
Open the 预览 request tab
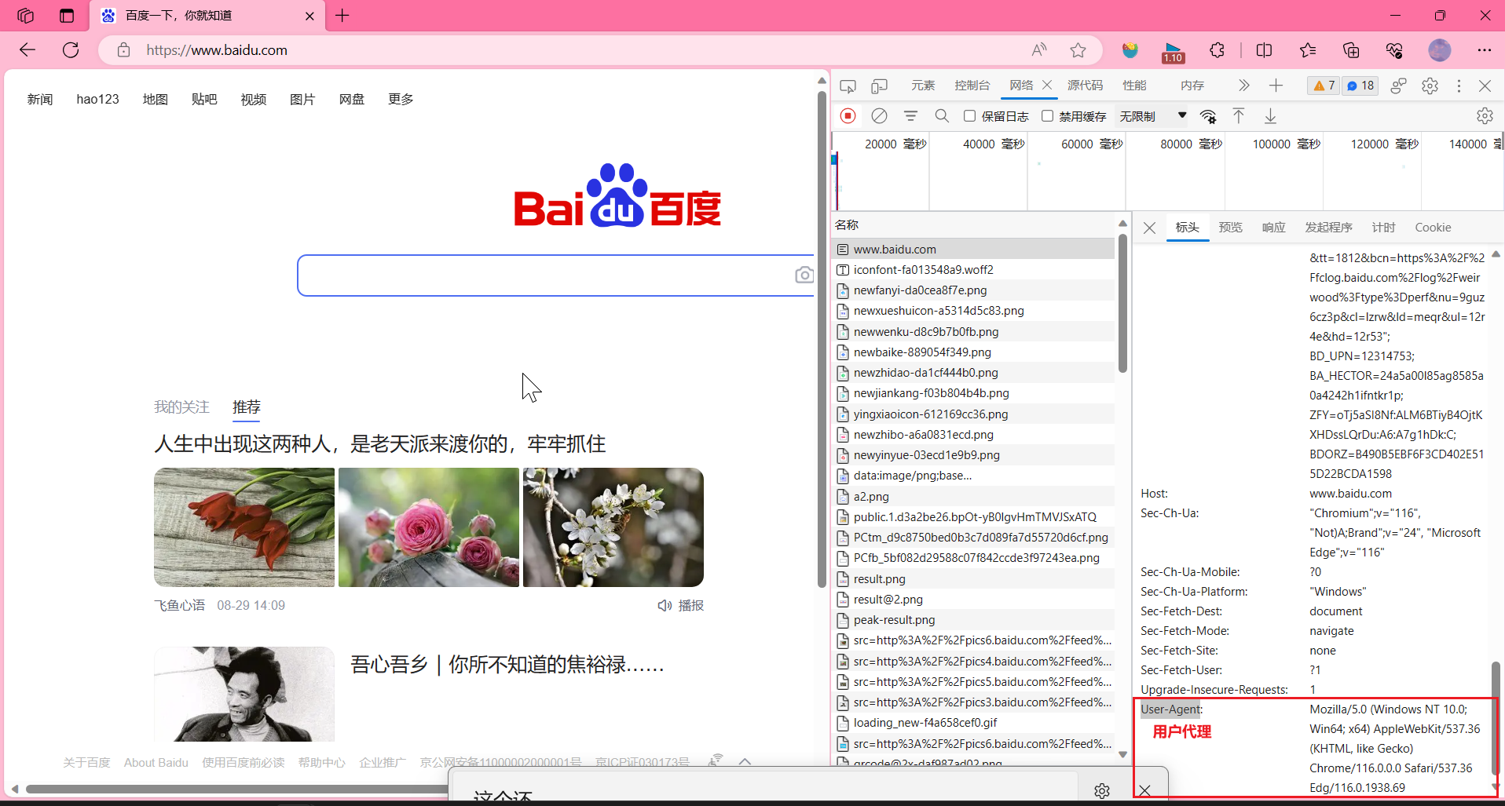(x=1230, y=228)
